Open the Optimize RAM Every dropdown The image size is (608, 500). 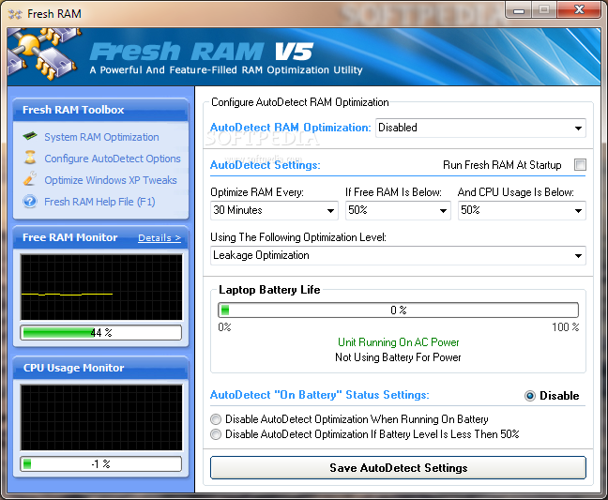pos(274,210)
